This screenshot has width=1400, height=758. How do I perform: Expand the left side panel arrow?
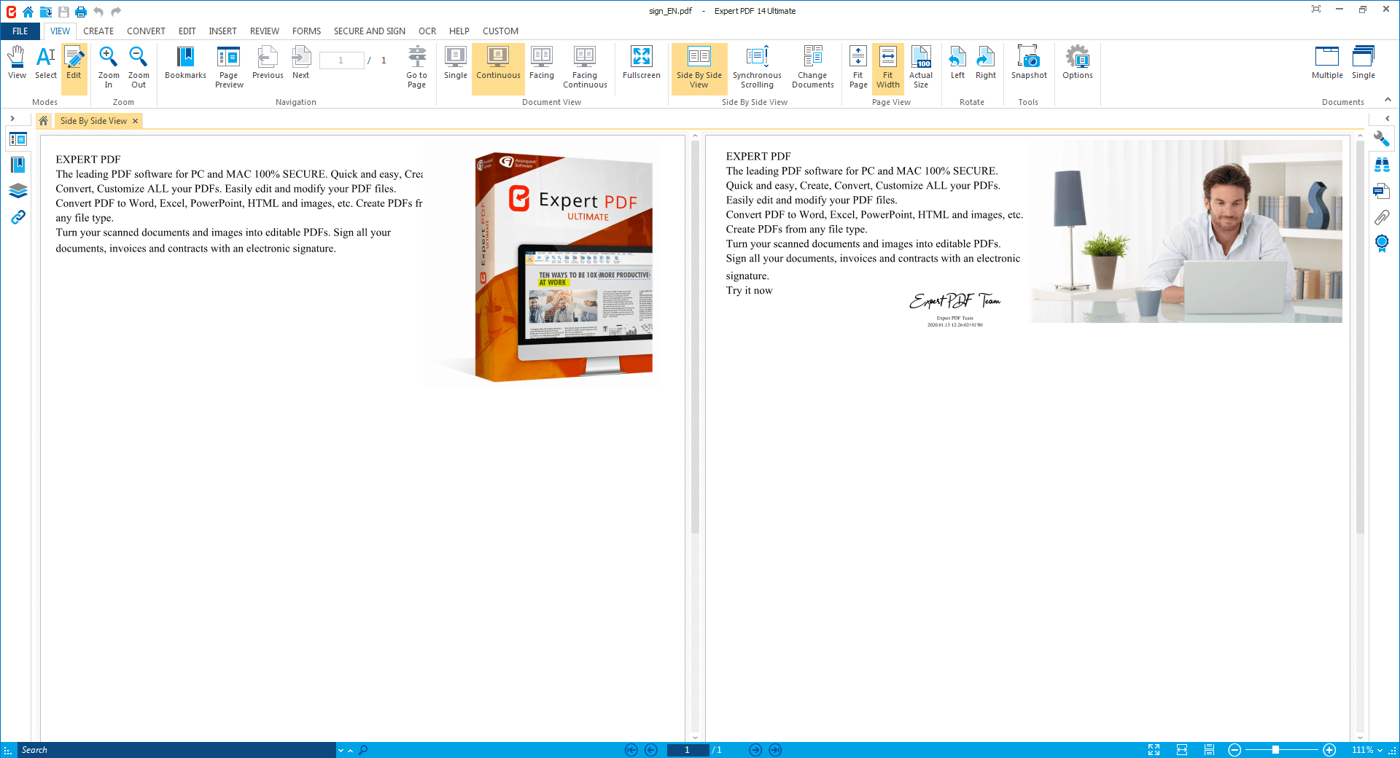point(12,118)
